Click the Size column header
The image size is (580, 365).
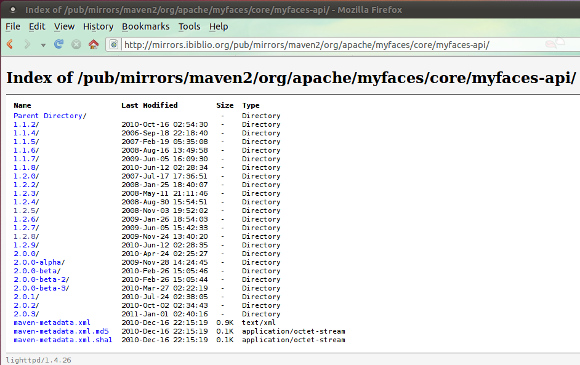225,105
